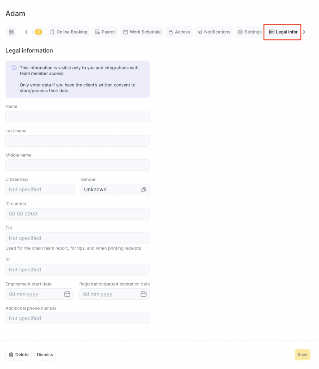
Task: Click the list menu icon beside tabs
Action: 11,32
